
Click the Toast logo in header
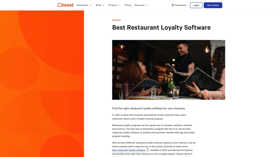click(x=65, y=5)
